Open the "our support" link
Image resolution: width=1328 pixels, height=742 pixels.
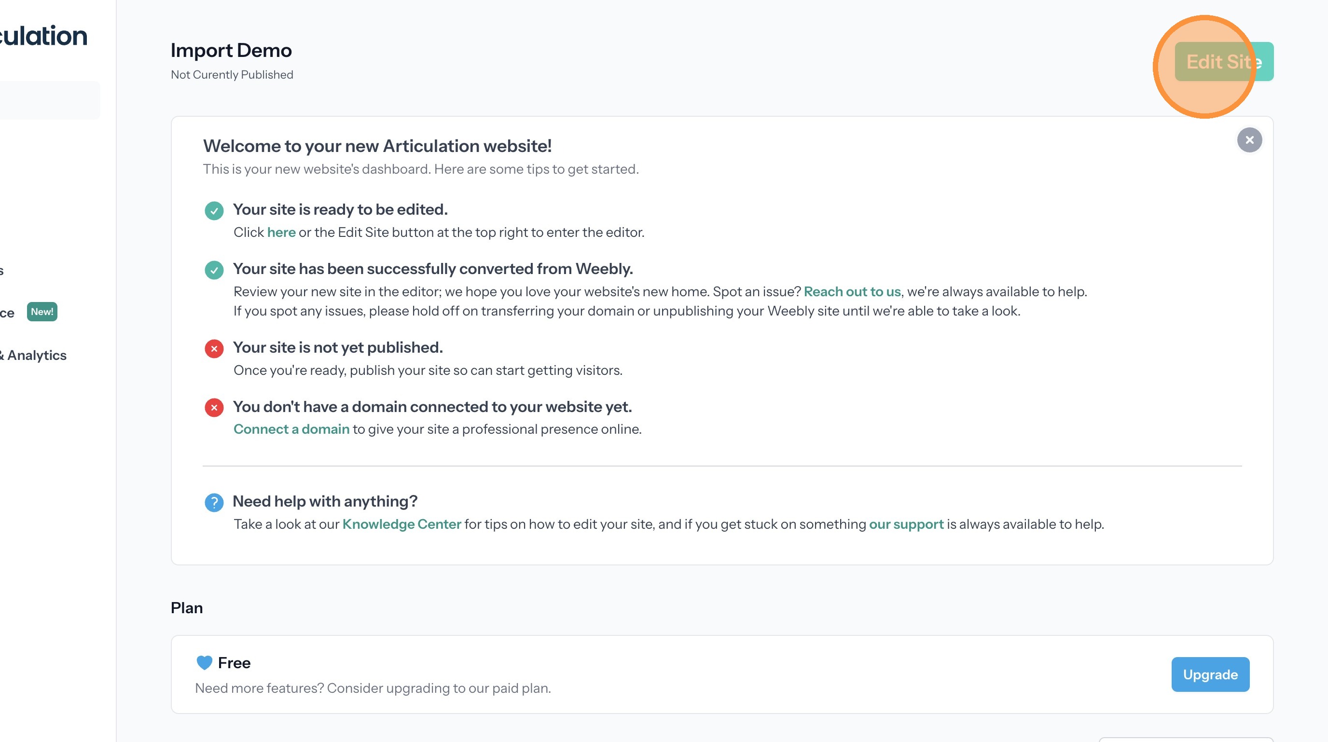[x=906, y=524]
